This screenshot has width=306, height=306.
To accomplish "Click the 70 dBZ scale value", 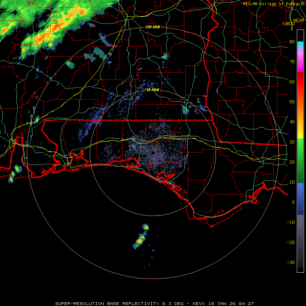I will (x=292, y=62).
